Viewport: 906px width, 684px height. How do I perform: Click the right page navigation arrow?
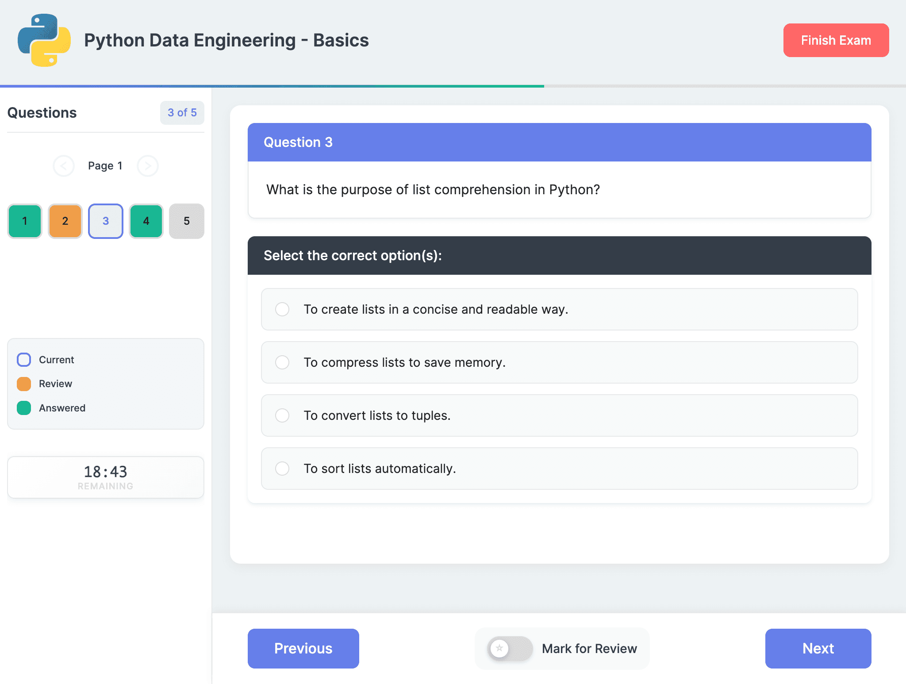148,166
